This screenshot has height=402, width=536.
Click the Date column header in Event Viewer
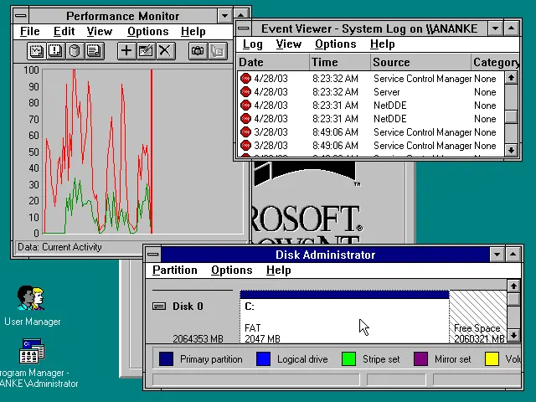click(x=251, y=62)
